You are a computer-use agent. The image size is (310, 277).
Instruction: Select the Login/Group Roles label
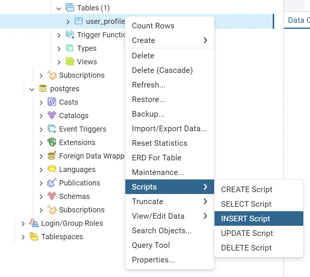[x=72, y=223]
